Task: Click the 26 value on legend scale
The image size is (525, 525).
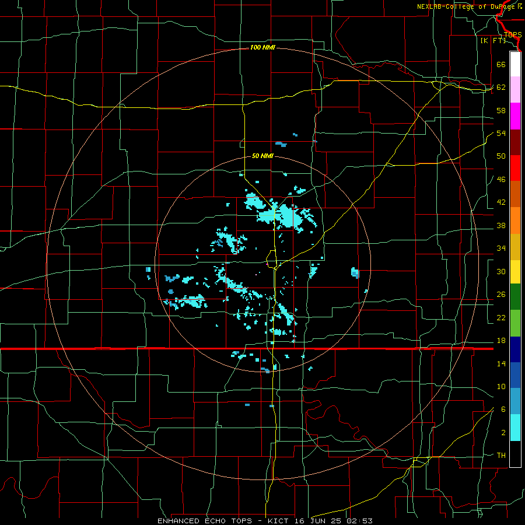Action: coord(501,295)
